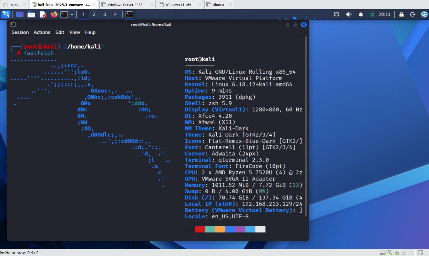Close the Ubuntu tab

230,5
